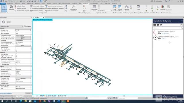The height and width of the screenshot is (103, 184).
Task: Edit the ElementLevels_Spanish script pencil icon
Action: 161,33
